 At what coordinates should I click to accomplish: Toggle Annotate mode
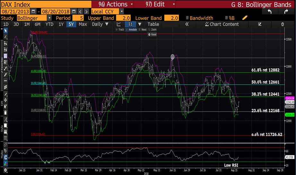(x=131, y=30)
